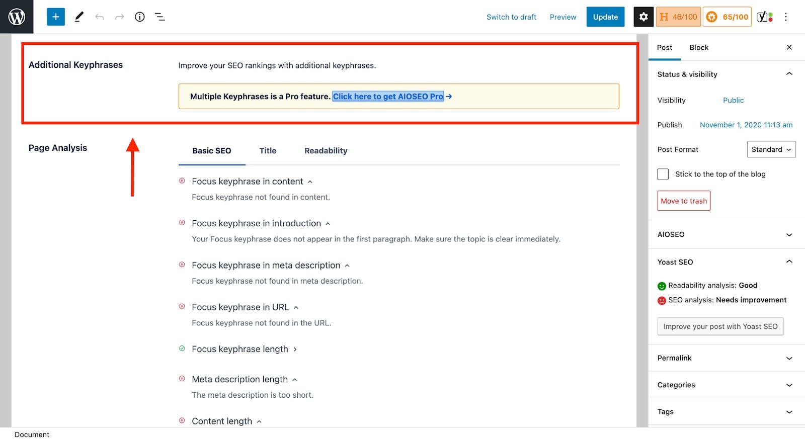Click the Yoast SEO toolbar icon
This screenshot has width=805, height=441.
click(762, 17)
